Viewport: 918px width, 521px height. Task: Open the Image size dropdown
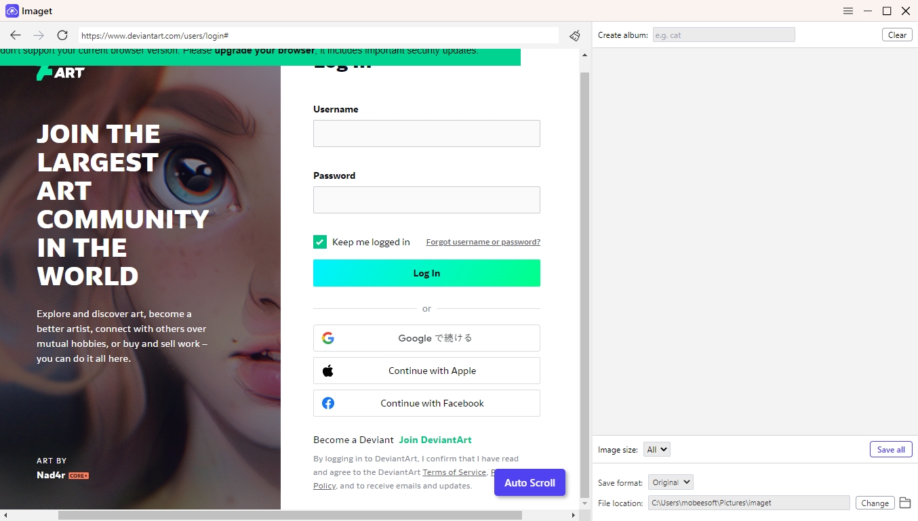click(x=656, y=449)
